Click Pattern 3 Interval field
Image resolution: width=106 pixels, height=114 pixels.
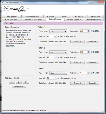[x=50, y=78]
